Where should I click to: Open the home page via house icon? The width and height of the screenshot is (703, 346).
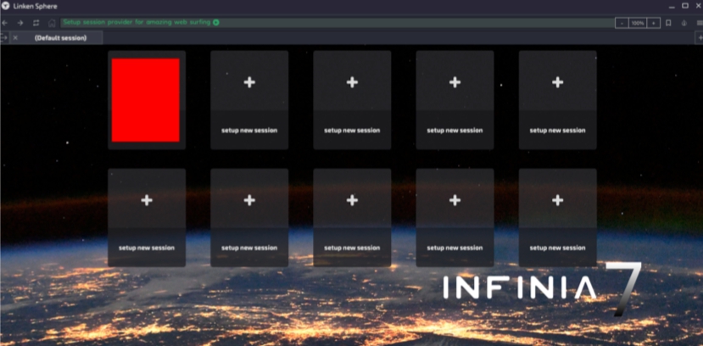pos(52,23)
